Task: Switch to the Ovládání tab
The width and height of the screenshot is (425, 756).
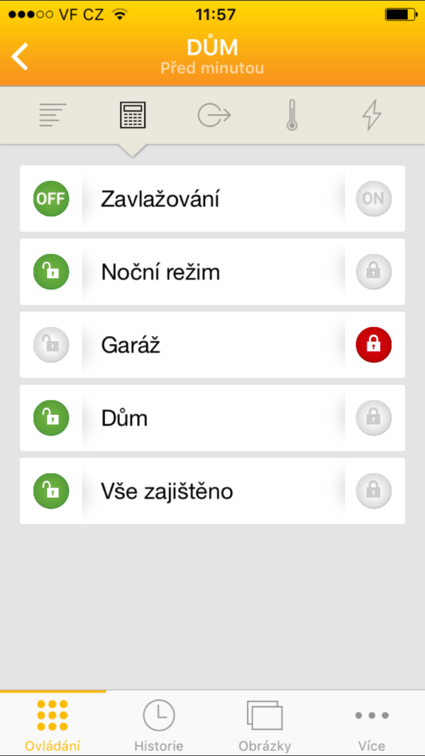Action: (52, 724)
